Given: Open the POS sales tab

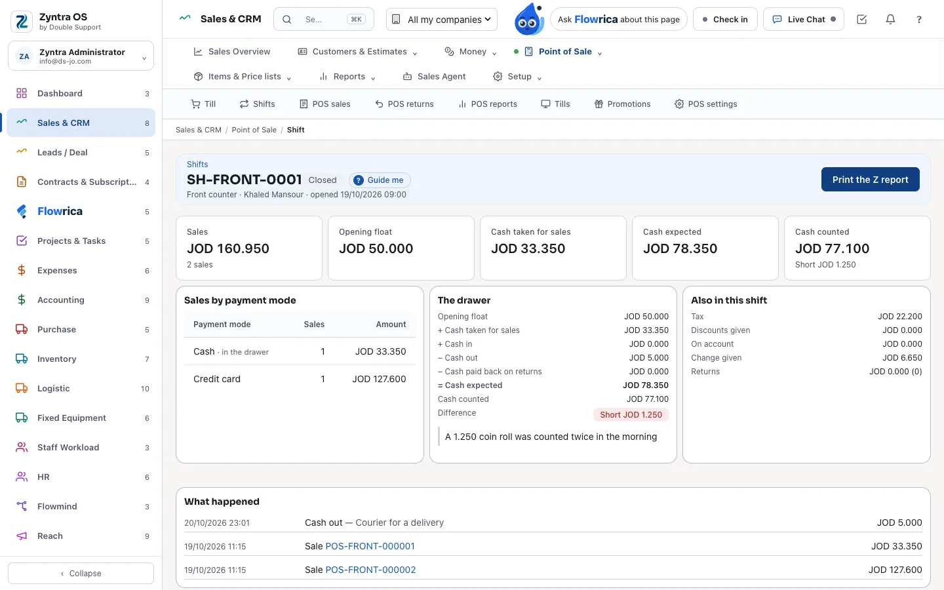Looking at the screenshot, I should [324, 104].
